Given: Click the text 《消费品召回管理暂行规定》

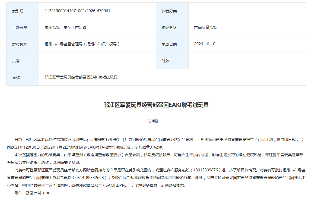Looking at the screenshot, I should point(96,140).
